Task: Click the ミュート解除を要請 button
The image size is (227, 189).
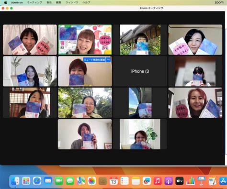Action: [94, 60]
